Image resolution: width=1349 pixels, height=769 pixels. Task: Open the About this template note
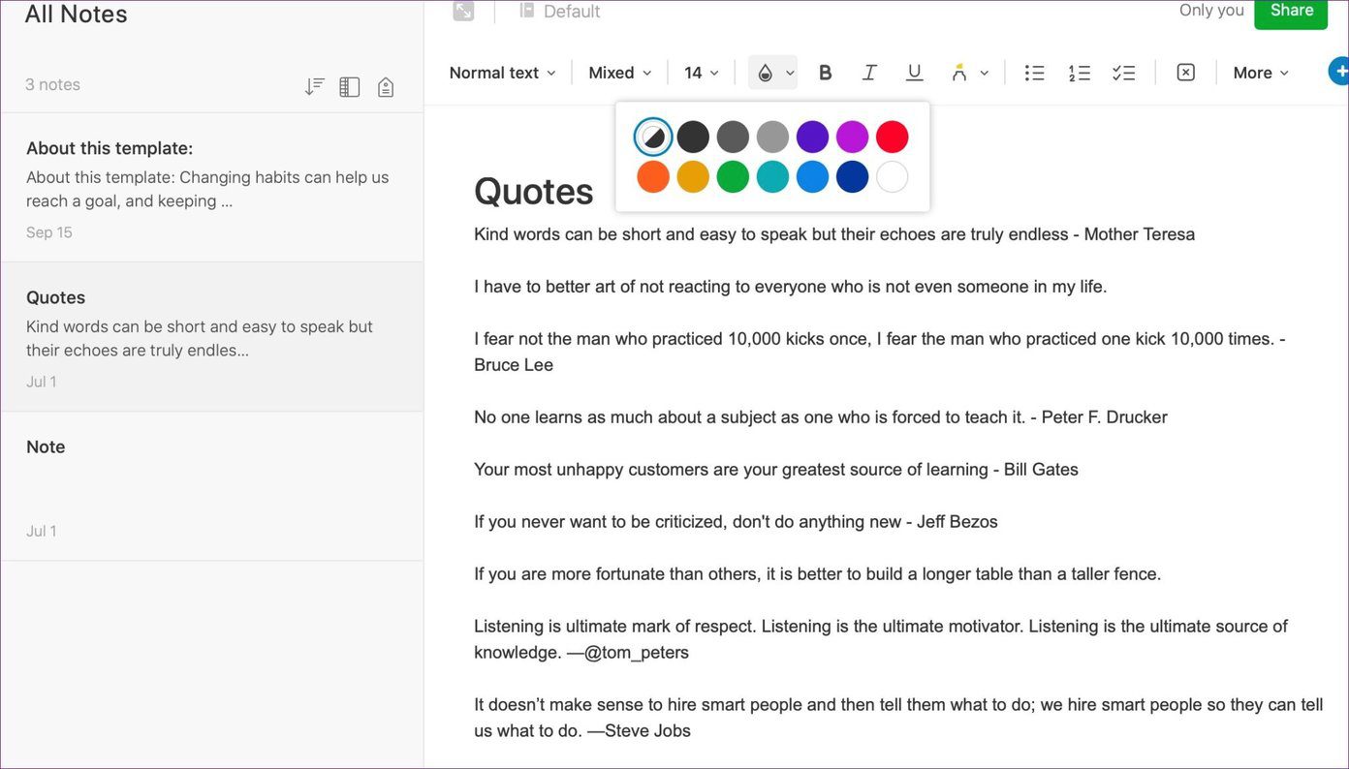tap(211, 188)
